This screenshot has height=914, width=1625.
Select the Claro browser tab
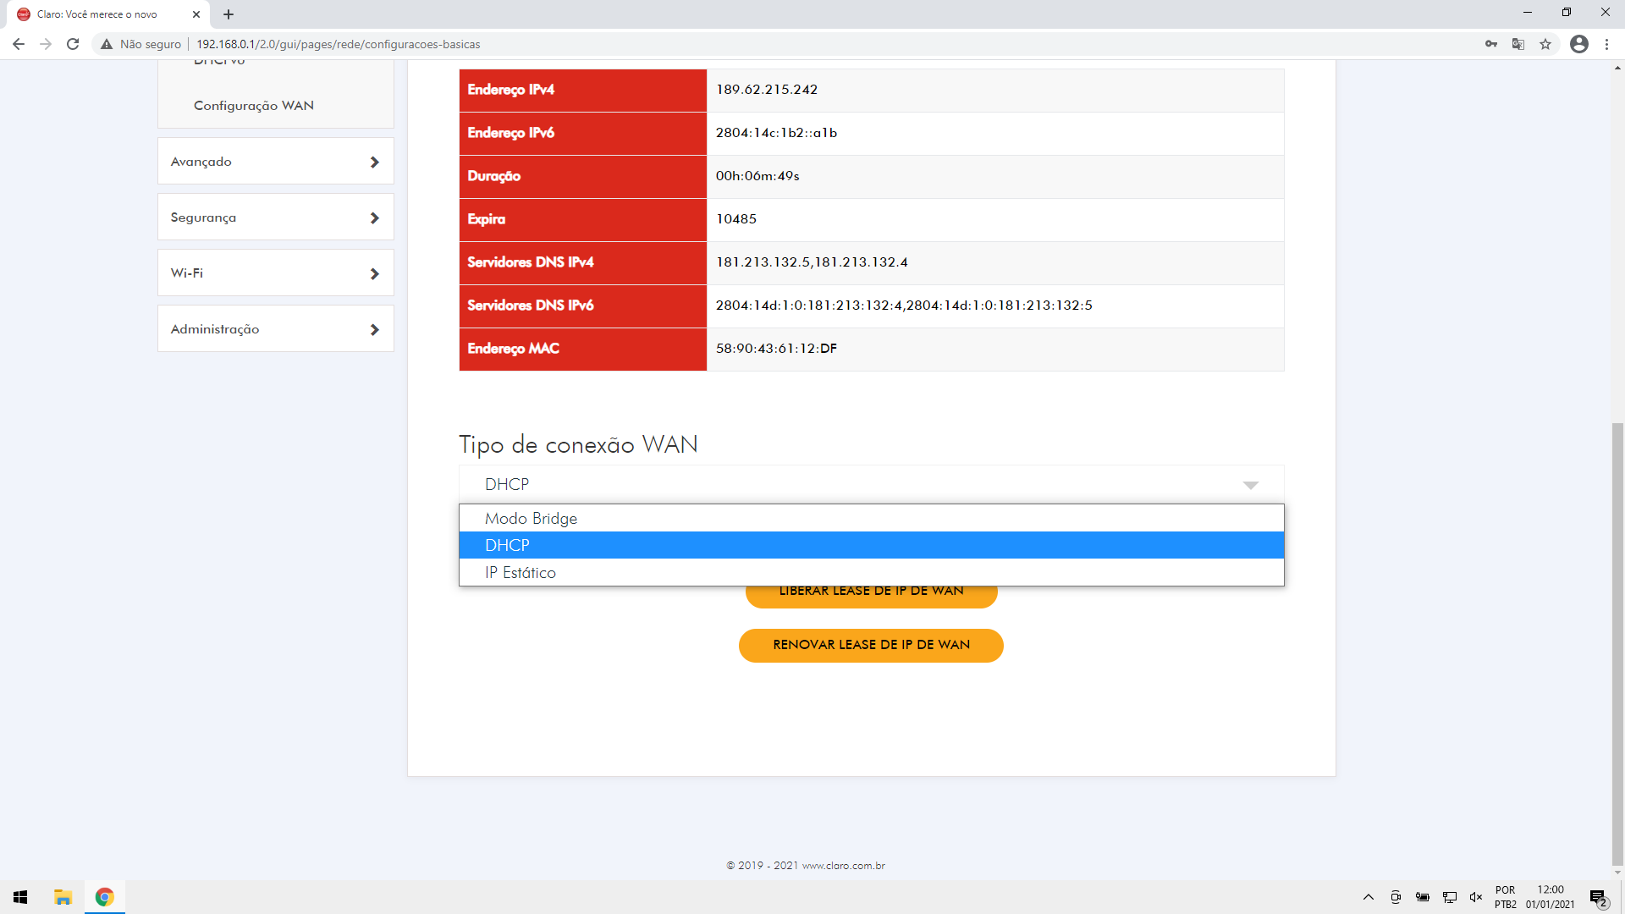pos(108,14)
